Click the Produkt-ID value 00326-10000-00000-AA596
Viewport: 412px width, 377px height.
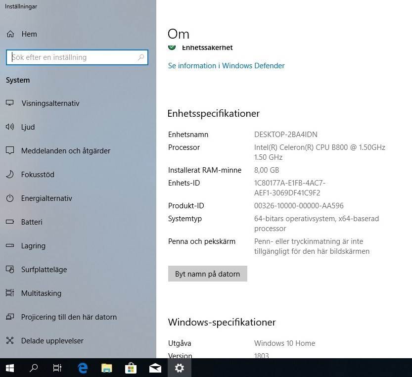(299, 206)
